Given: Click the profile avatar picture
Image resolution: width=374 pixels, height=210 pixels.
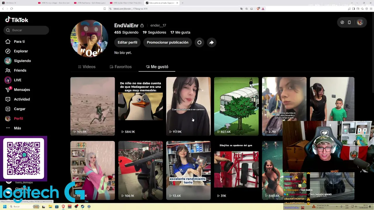Looking at the screenshot, I should tap(89, 38).
